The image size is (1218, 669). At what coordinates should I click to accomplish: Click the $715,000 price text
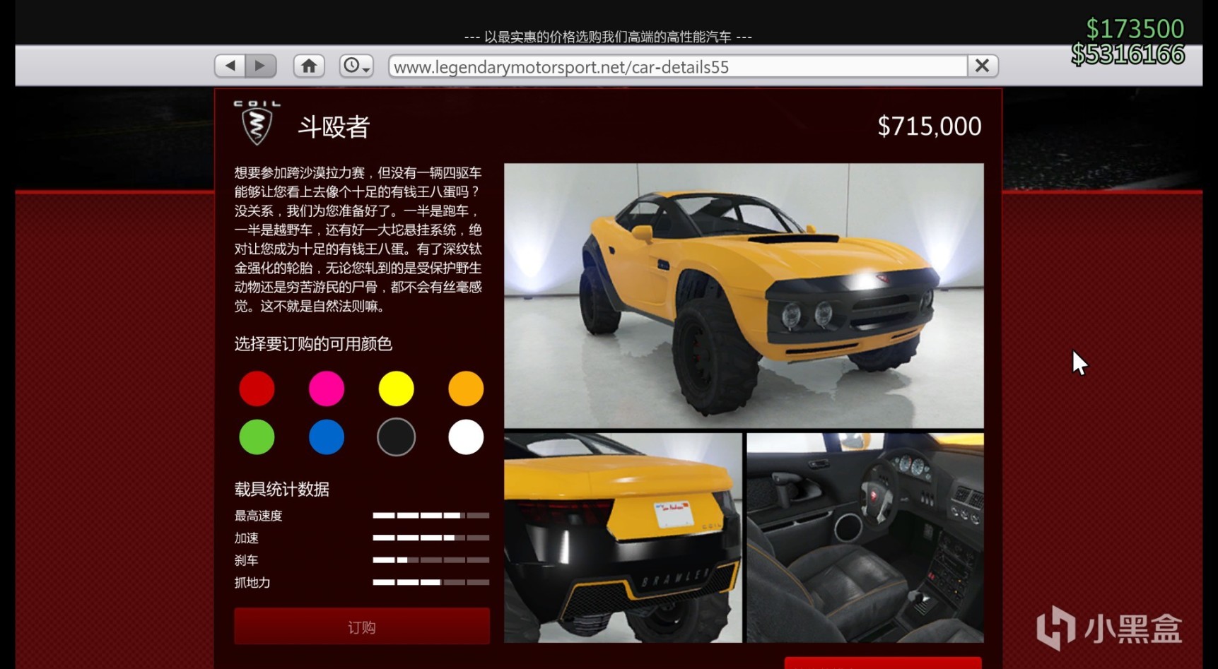click(x=929, y=126)
